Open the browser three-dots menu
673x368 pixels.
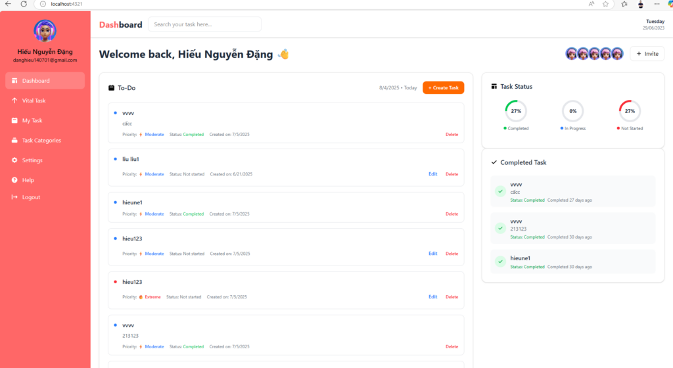656,4
